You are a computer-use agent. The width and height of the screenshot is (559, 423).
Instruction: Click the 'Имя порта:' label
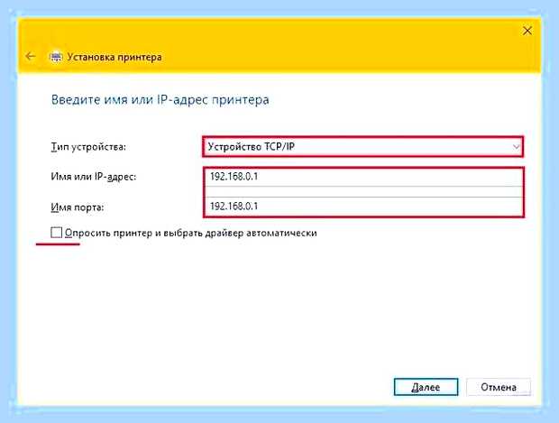(78, 207)
